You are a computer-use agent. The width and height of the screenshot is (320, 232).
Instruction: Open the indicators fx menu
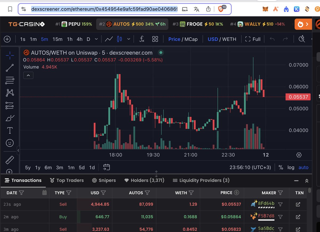[142, 39]
